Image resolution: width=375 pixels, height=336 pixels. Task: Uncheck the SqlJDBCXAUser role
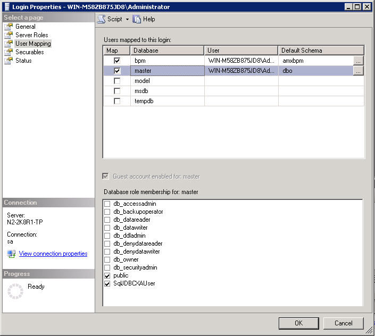point(107,284)
